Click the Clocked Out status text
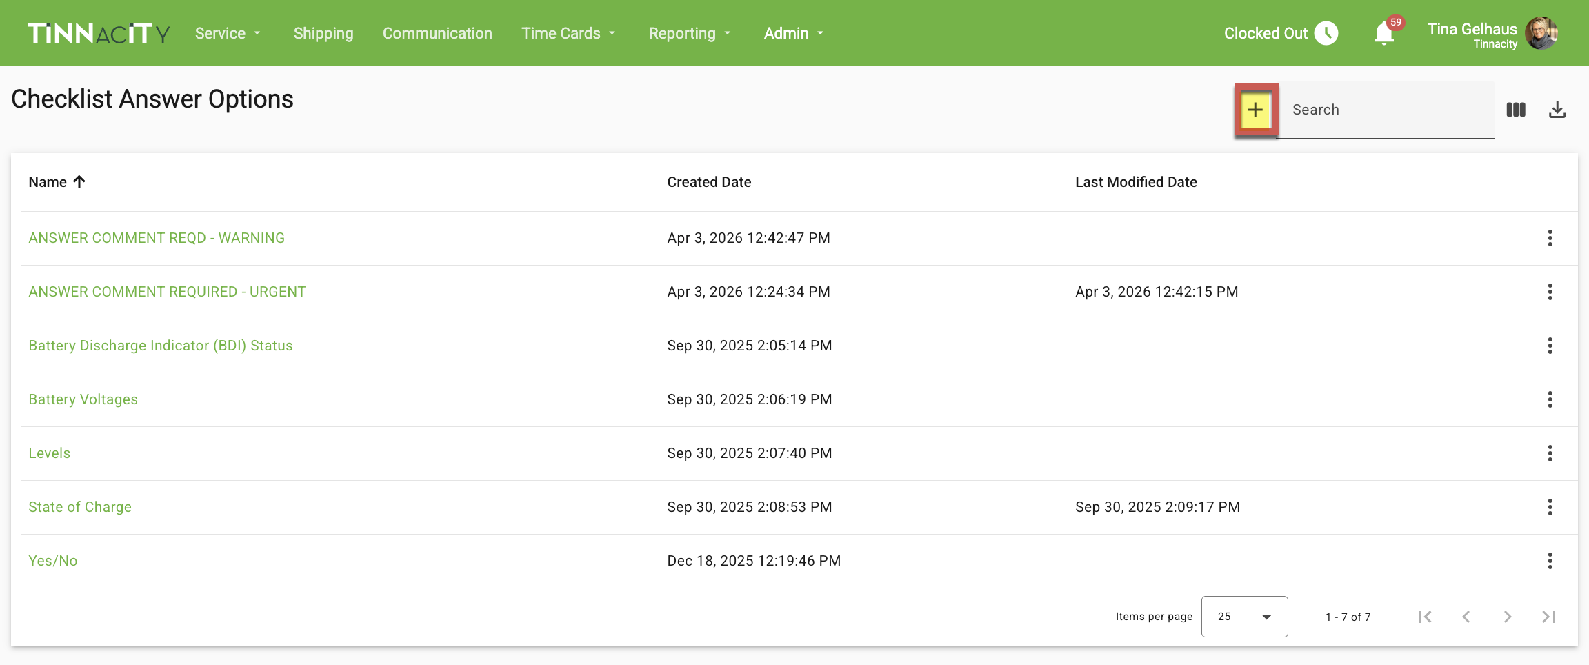1589x665 pixels. click(1266, 33)
